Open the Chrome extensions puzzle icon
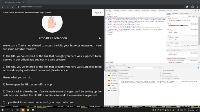The image size is (200, 112). click(188, 7)
